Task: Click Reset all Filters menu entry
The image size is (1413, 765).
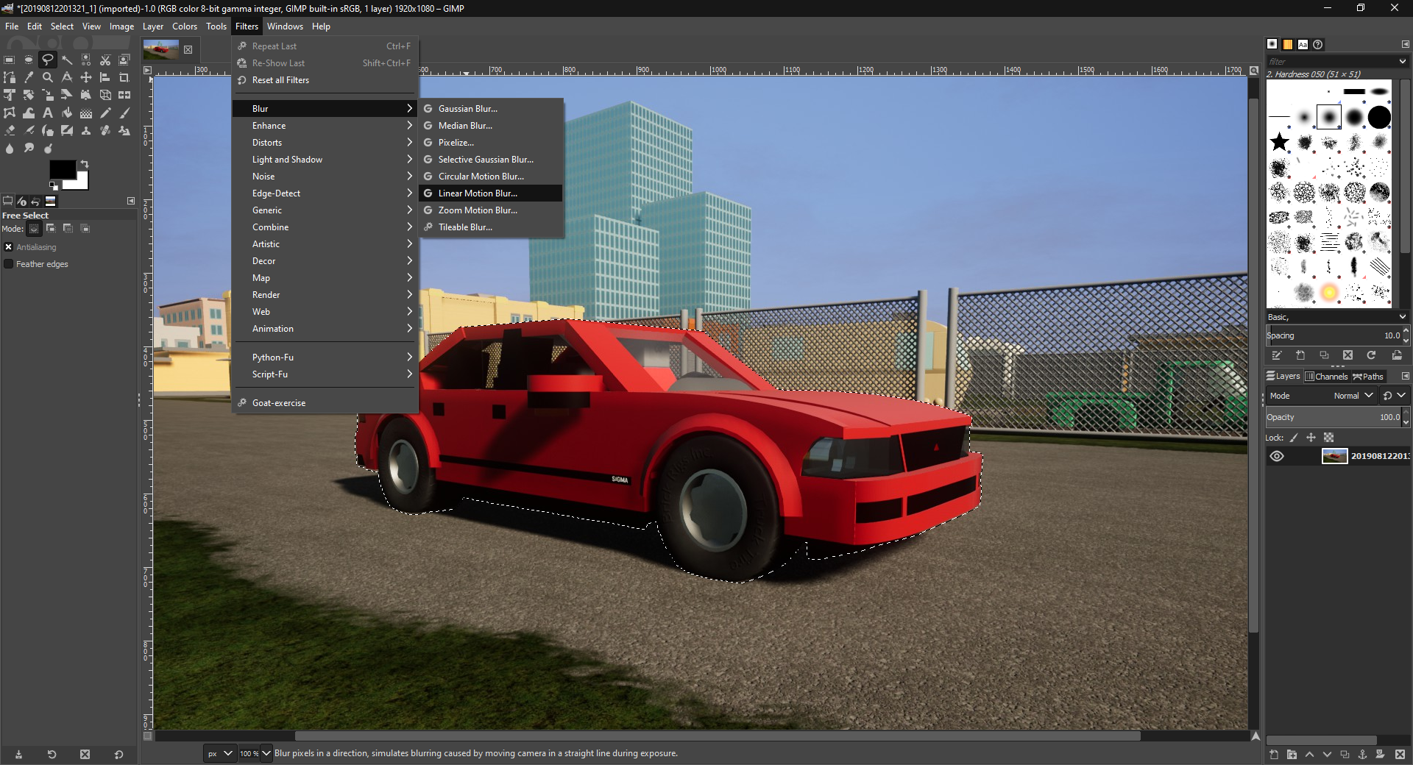Action: (x=280, y=80)
